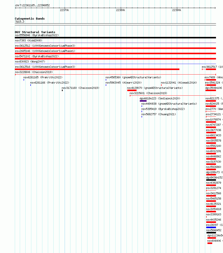Open the nsv4446862 variant label
The width and height of the screenshot is (223, 253).
(213, 157)
